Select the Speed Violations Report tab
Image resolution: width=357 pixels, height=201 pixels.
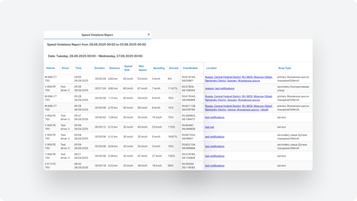click(x=97, y=35)
